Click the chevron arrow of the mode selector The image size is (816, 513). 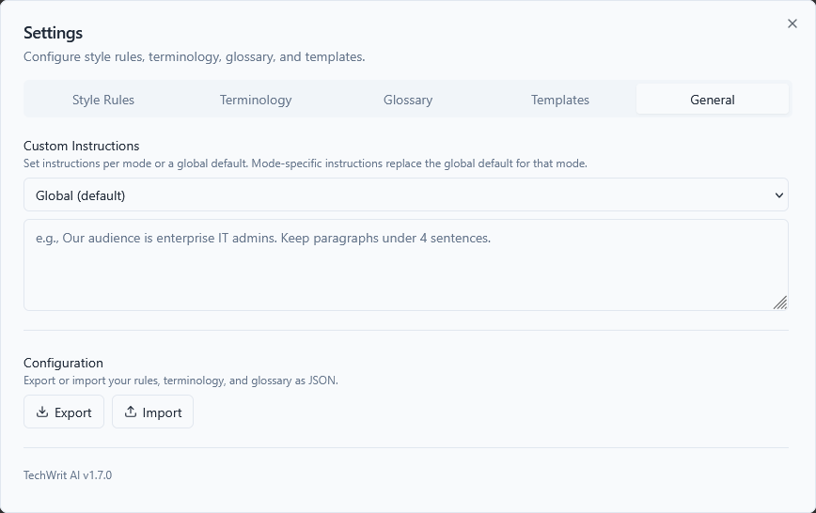(x=778, y=195)
